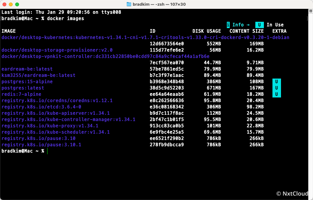This screenshot has width=313, height=200.
Task: Click the ID column header
Action: (152, 31)
